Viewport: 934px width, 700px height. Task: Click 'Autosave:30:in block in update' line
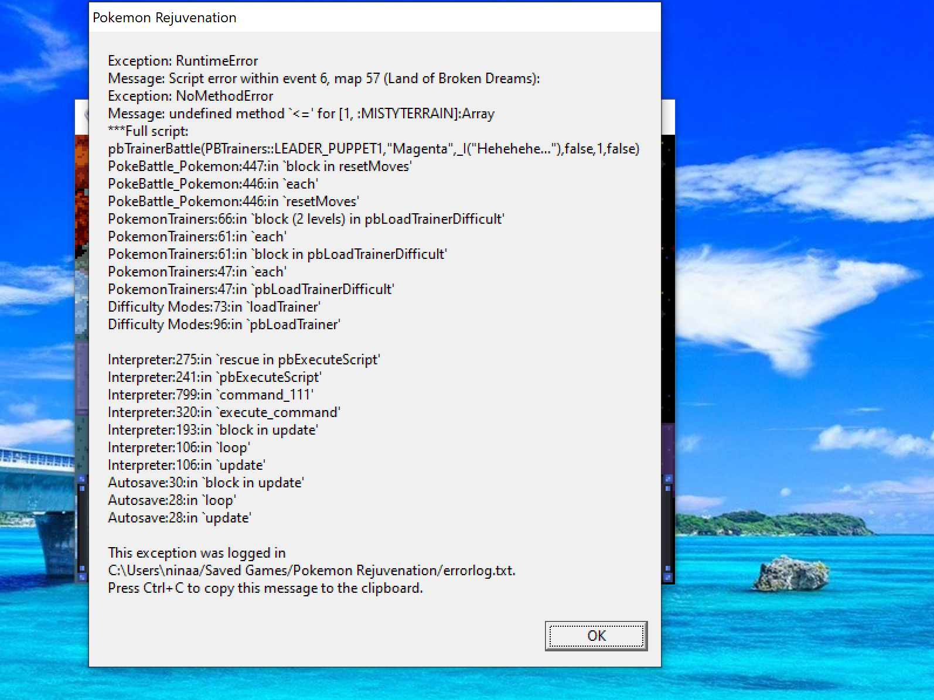pyautogui.click(x=206, y=483)
